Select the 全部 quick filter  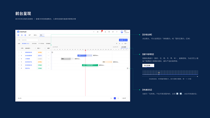[19, 43]
